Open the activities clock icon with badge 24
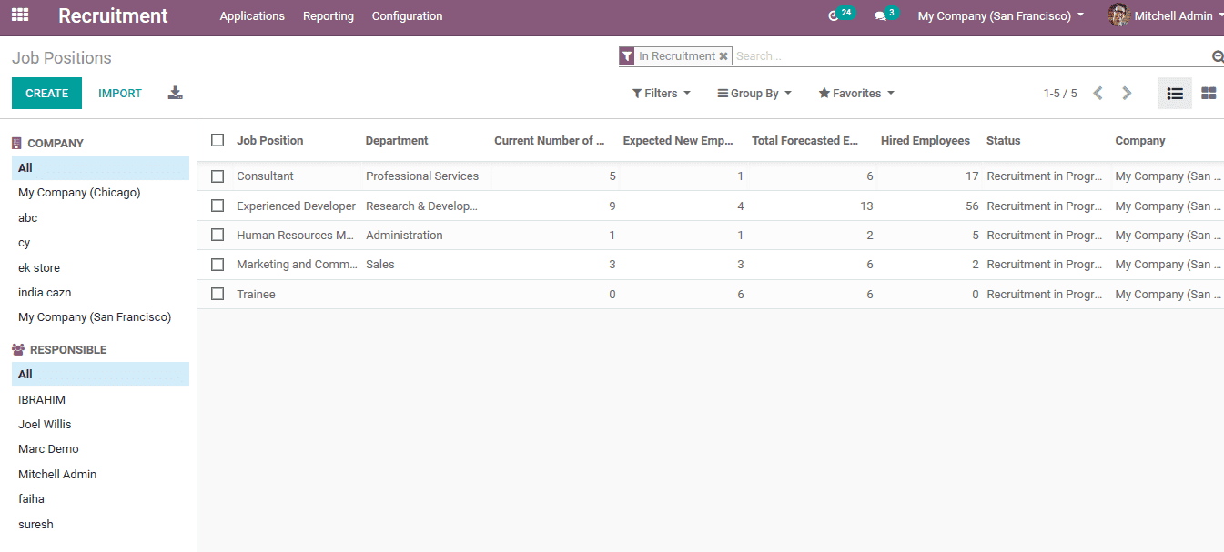This screenshot has height=552, width=1224. (842, 15)
